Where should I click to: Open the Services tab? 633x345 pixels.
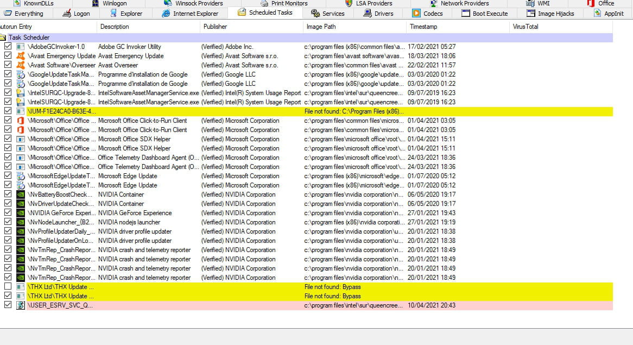click(328, 14)
